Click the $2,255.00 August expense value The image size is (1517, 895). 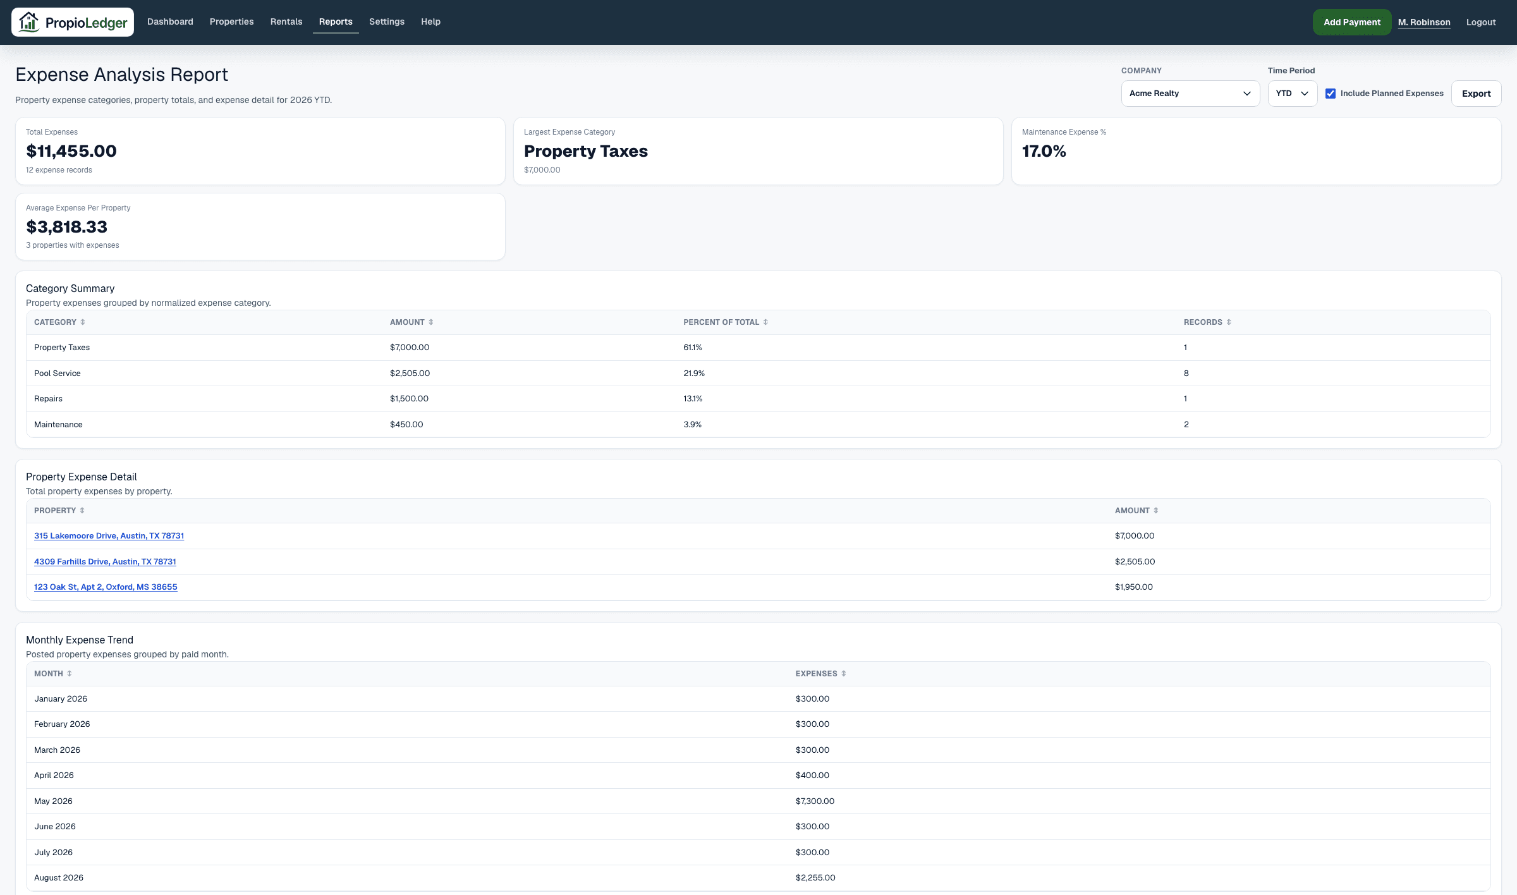815,878
